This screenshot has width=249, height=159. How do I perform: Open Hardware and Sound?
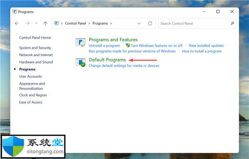[x=36, y=62]
